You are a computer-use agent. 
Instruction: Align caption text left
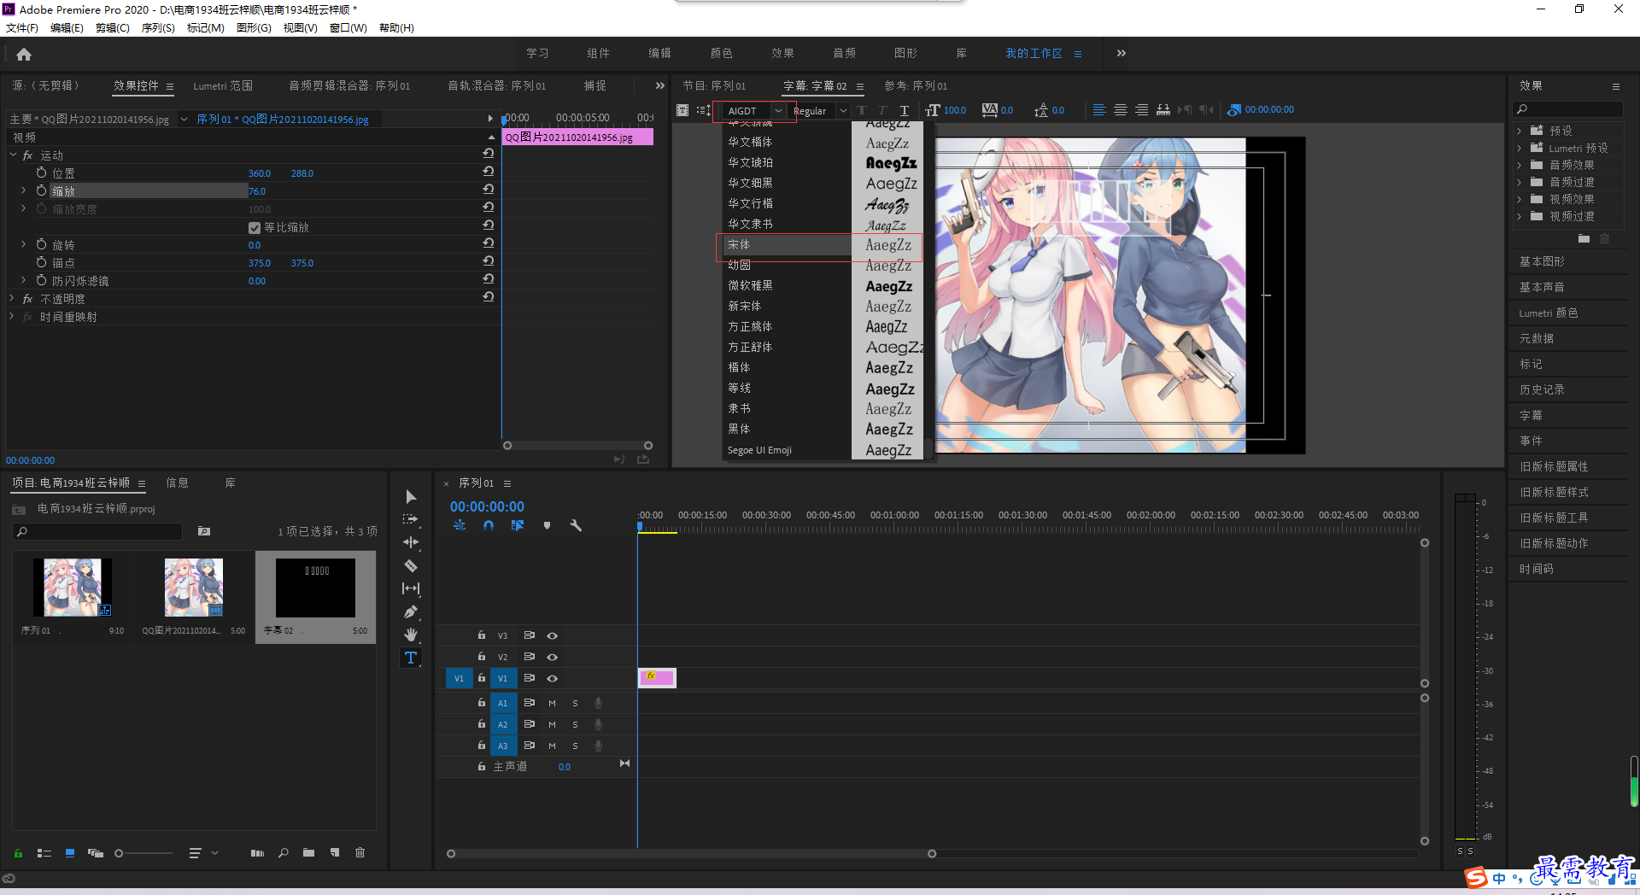(1099, 110)
